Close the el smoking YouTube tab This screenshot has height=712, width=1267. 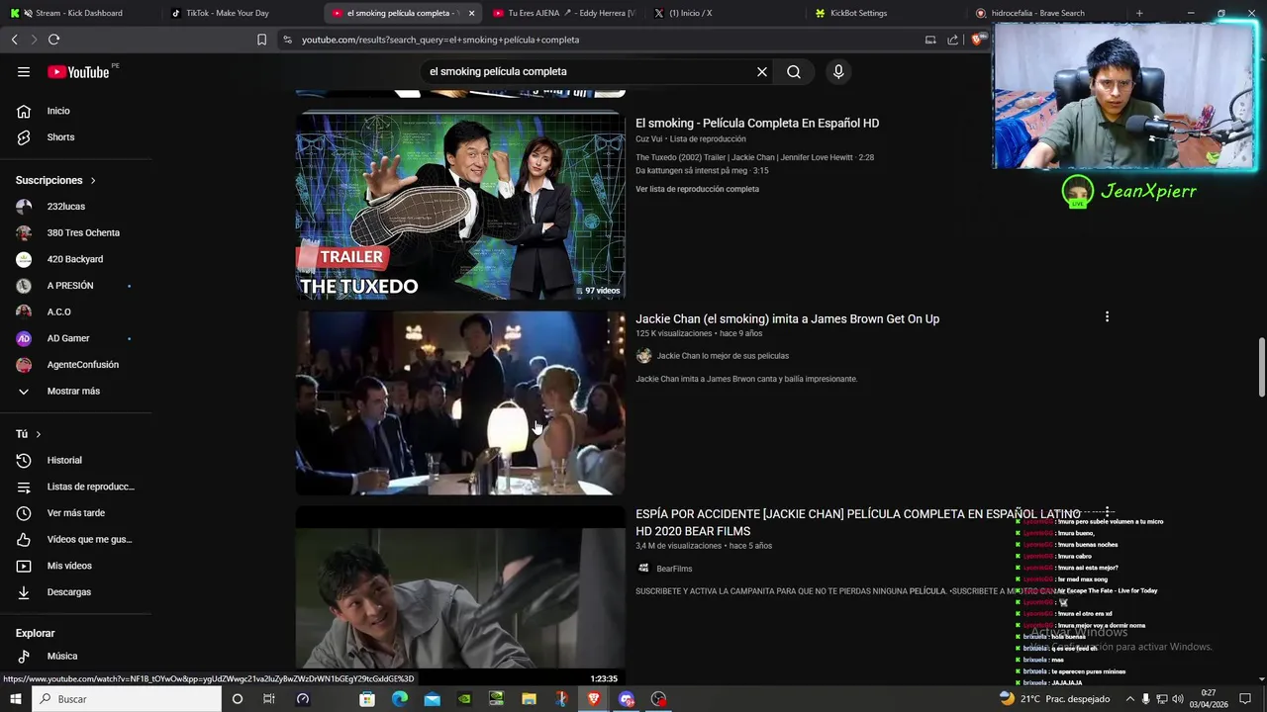point(471,13)
